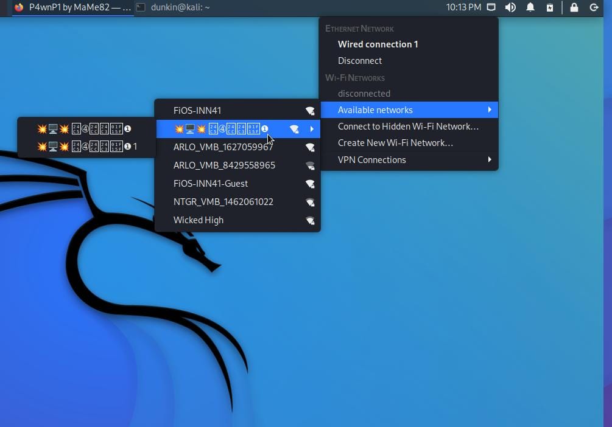Viewport: 612px width, 427px height.
Task: Click the log out icon
Action: click(594, 7)
